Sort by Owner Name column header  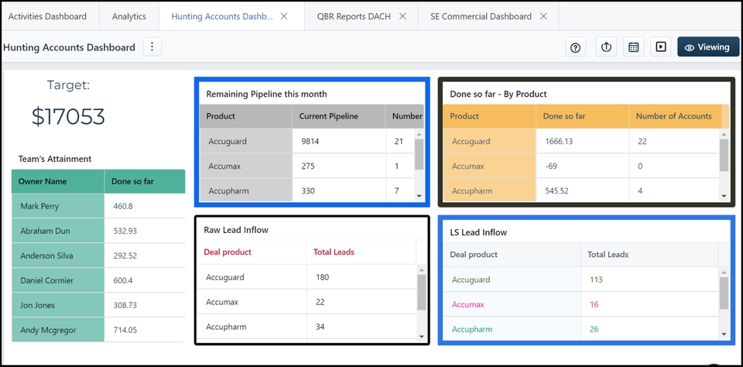(58, 181)
